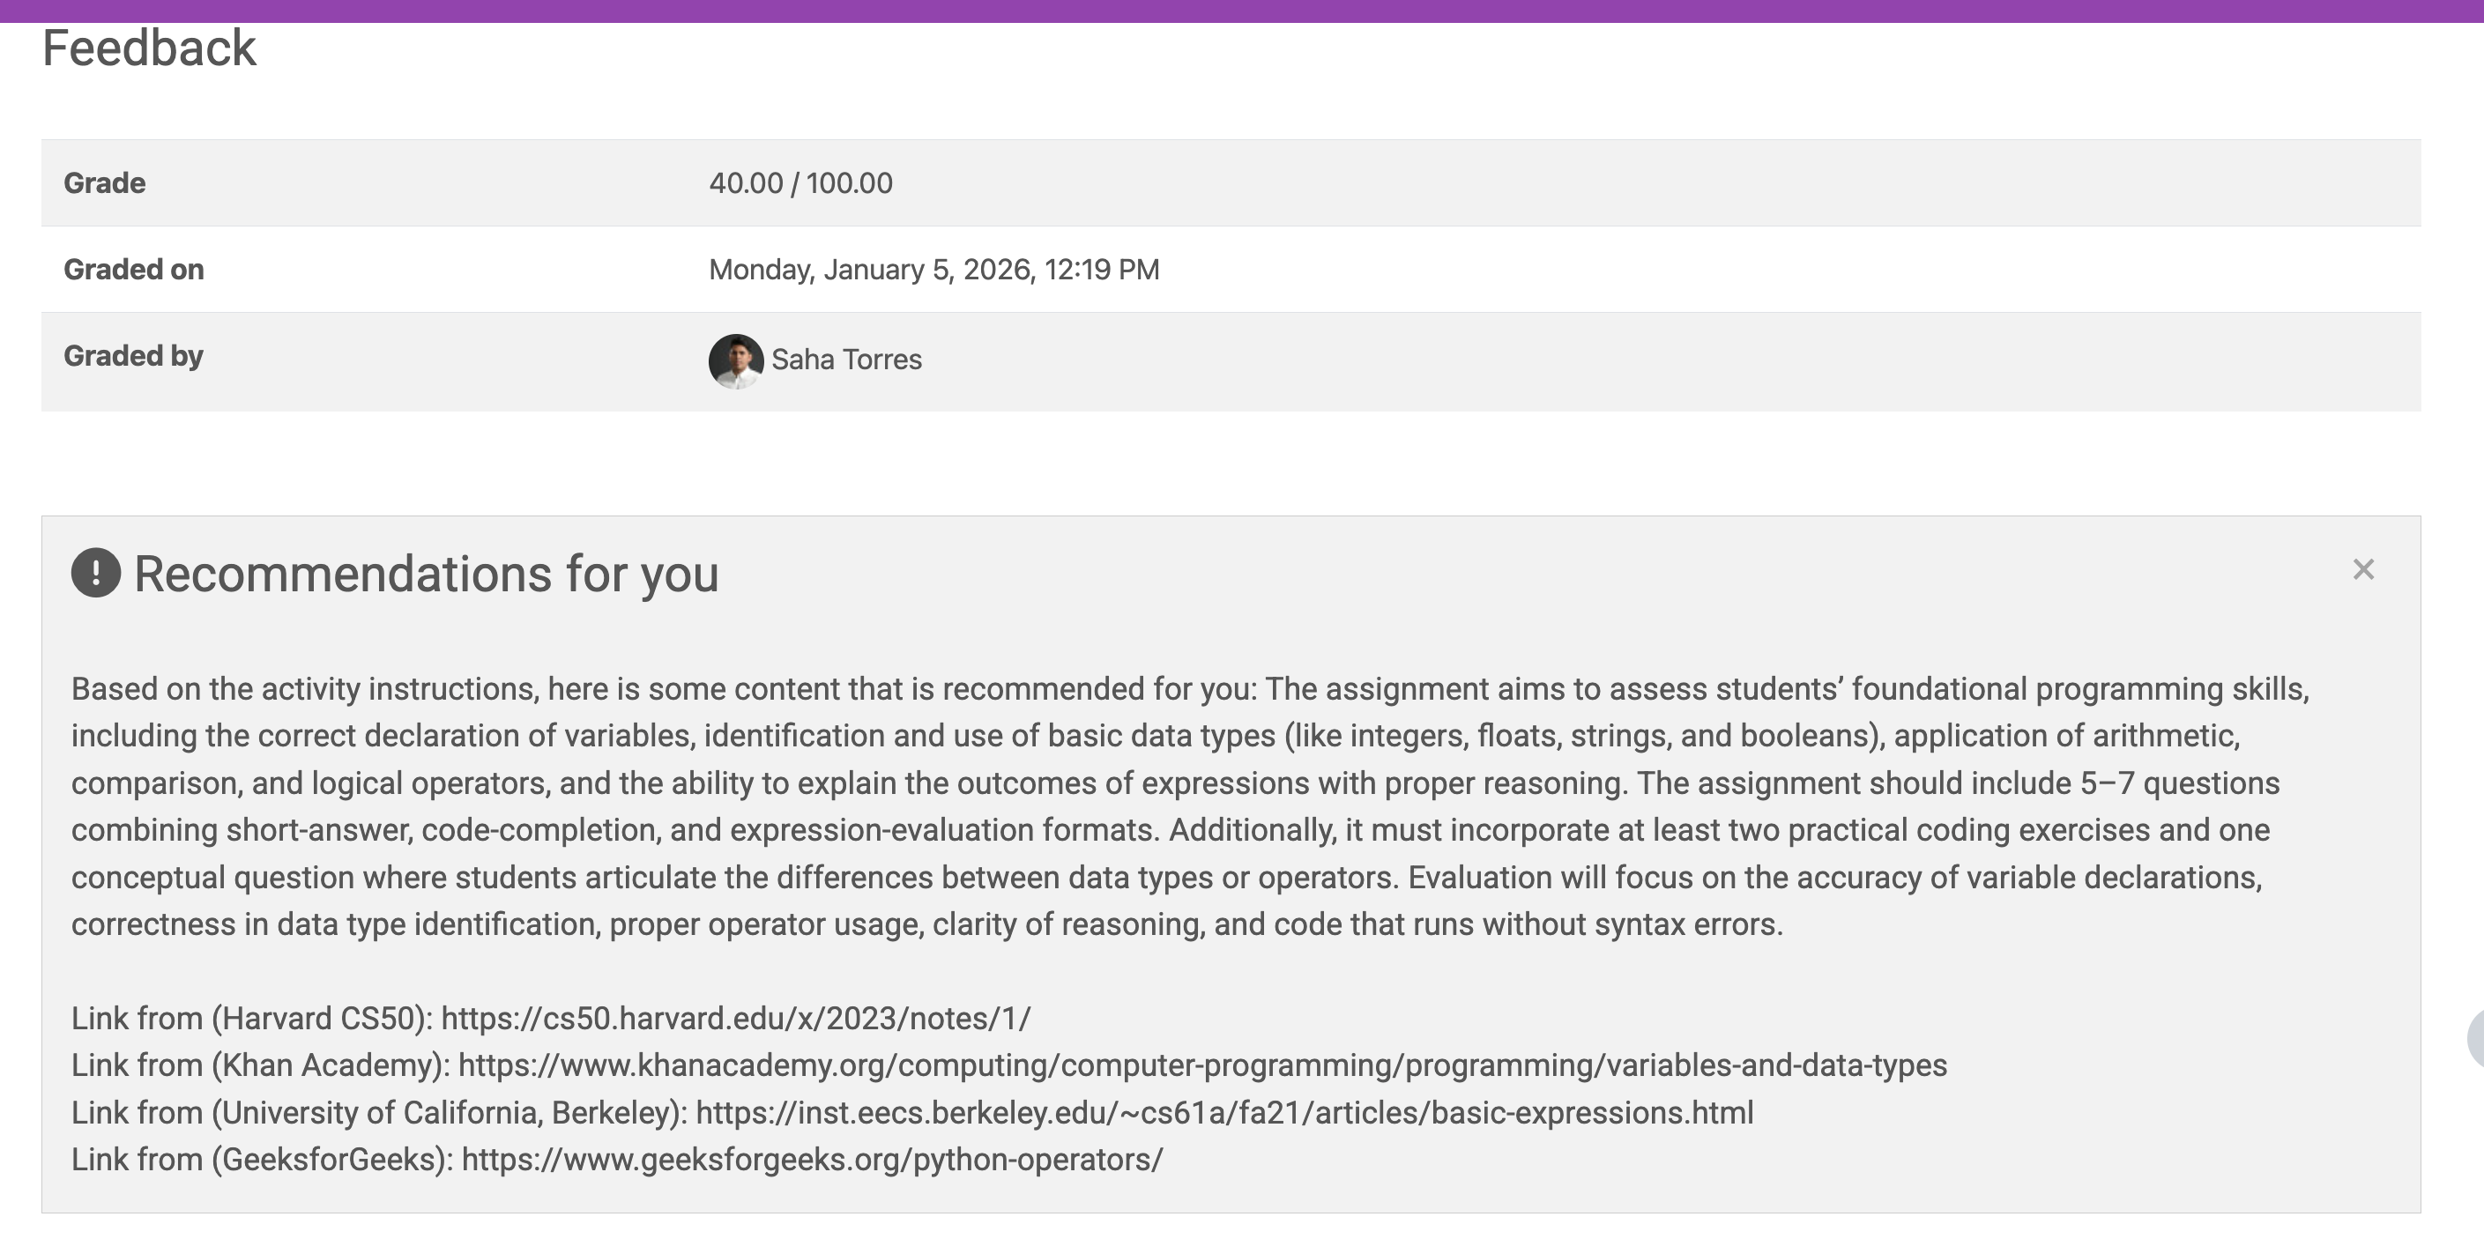This screenshot has width=2484, height=1239.
Task: Click the Monday, January 5, 2026 graded date
Action: click(x=933, y=269)
